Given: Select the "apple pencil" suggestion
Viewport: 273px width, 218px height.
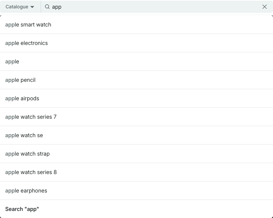Looking at the screenshot, I should tap(20, 80).
